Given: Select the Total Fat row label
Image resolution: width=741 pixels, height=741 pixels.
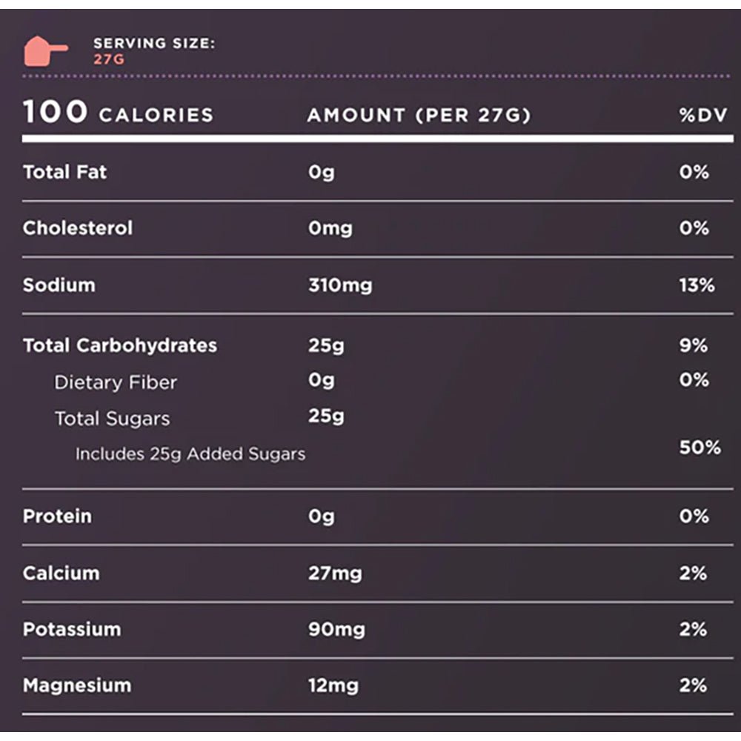Looking at the screenshot, I should point(64,172).
